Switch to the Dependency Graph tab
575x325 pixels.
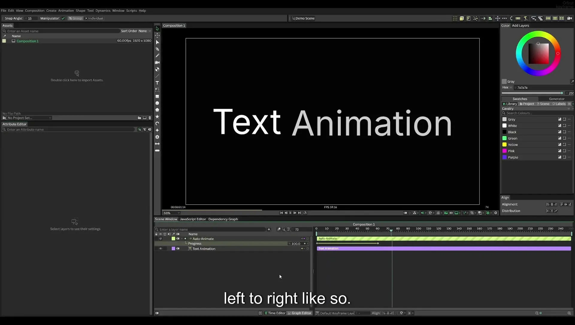click(223, 219)
